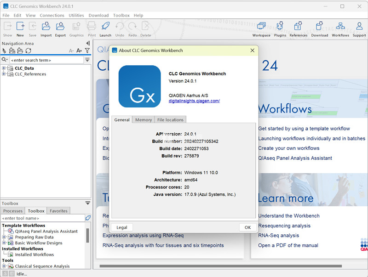This screenshot has width=368, height=277.
Task: Expand the CLC_References tree node
Action: click(x=4, y=74)
